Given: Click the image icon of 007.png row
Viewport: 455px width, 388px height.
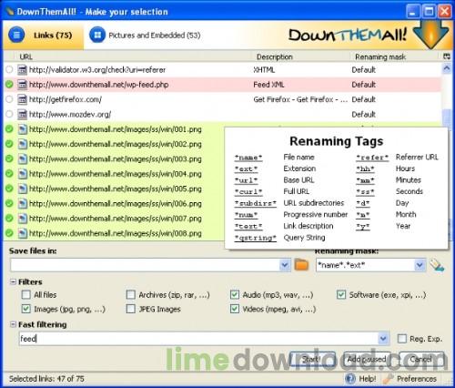Looking at the screenshot, I should coord(22,219).
